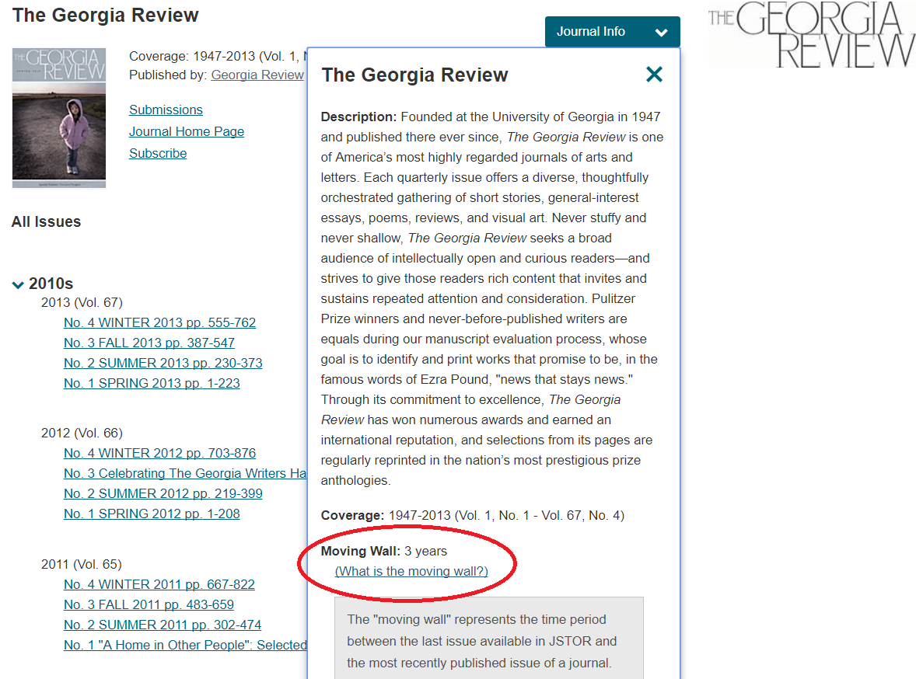Open No. 2 SUMMER 2012 issue
Viewport: 916px width, 679px height.
pyautogui.click(x=163, y=493)
